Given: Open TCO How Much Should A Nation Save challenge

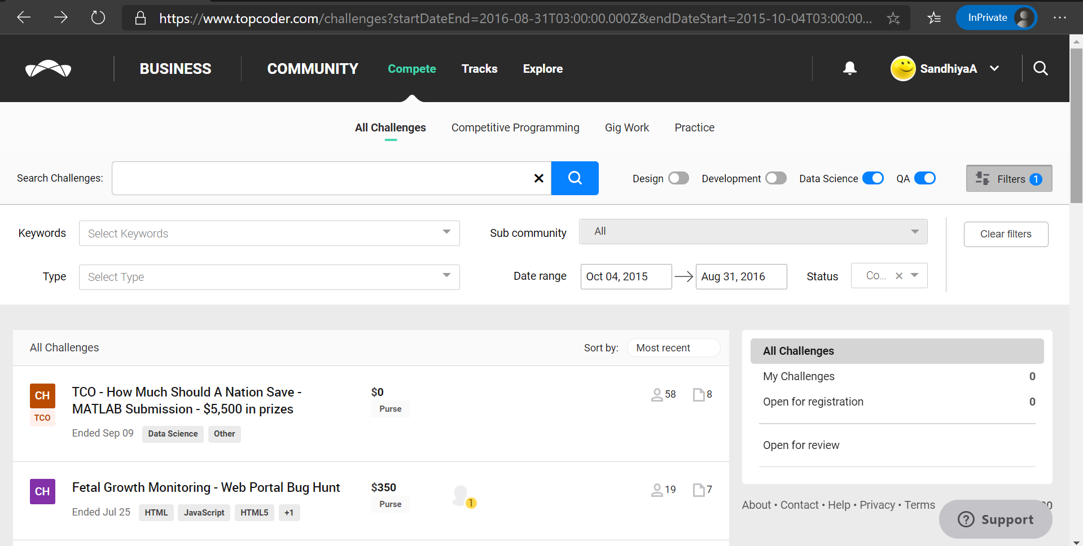Looking at the screenshot, I should (x=187, y=400).
